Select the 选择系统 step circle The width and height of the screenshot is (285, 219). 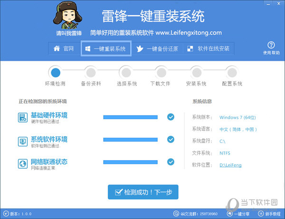coord(126,72)
